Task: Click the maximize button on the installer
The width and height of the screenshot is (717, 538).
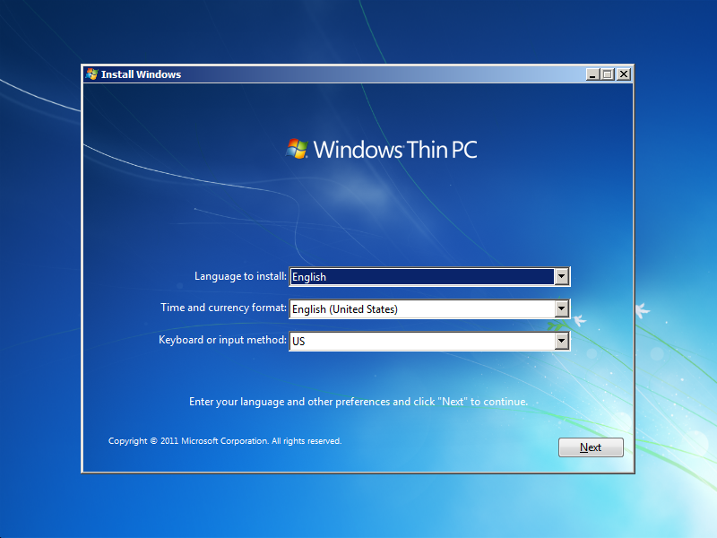Action: pos(608,74)
